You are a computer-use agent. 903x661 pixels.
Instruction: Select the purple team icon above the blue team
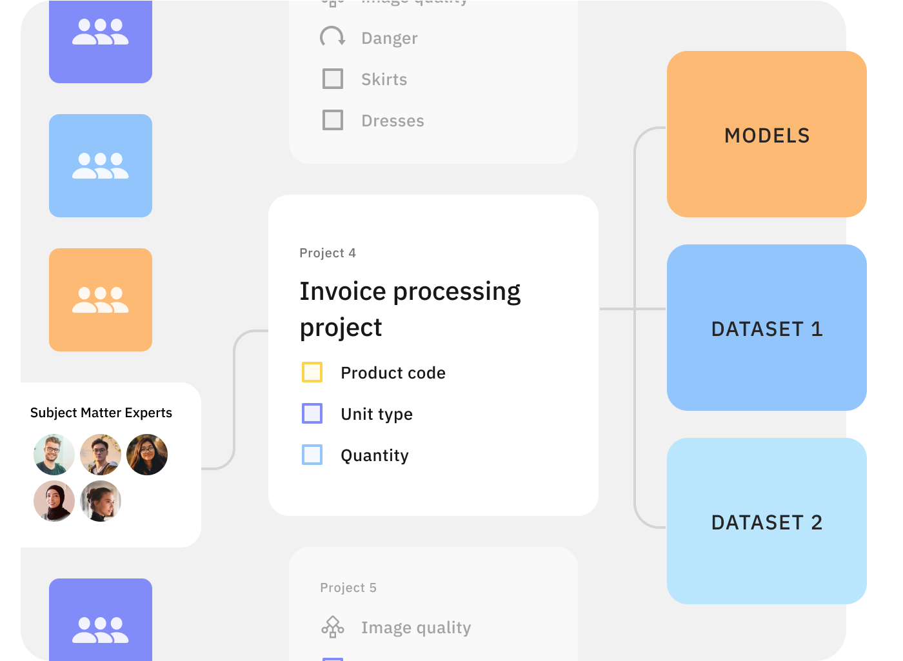[101, 41]
